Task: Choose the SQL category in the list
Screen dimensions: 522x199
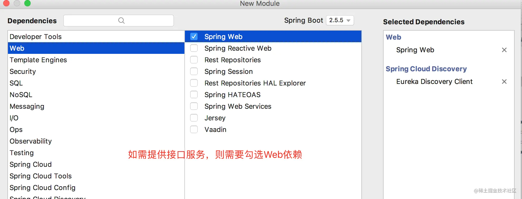Action: pyautogui.click(x=96, y=83)
